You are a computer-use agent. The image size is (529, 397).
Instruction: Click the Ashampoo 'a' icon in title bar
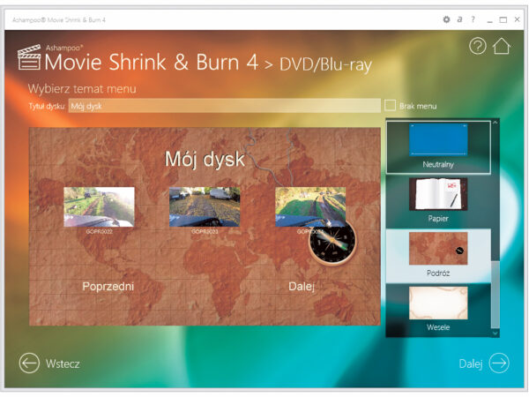pyautogui.click(x=459, y=19)
